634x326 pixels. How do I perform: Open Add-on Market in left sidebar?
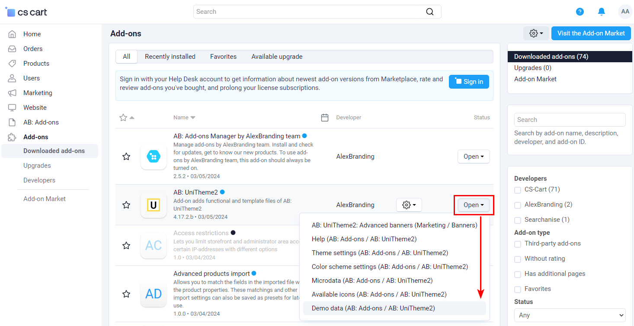[45, 199]
